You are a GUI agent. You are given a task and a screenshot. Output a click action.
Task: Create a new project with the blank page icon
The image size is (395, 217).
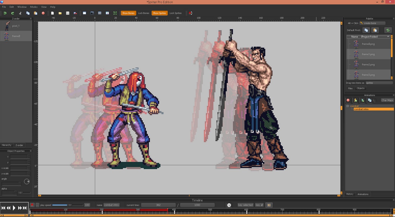[x=52, y=13]
